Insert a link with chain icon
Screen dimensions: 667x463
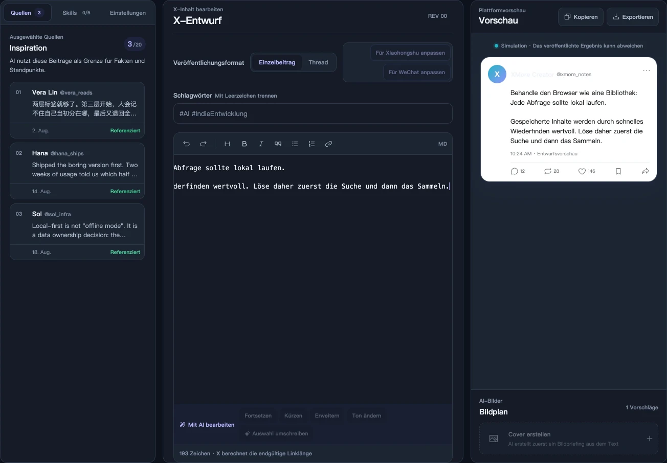point(328,144)
